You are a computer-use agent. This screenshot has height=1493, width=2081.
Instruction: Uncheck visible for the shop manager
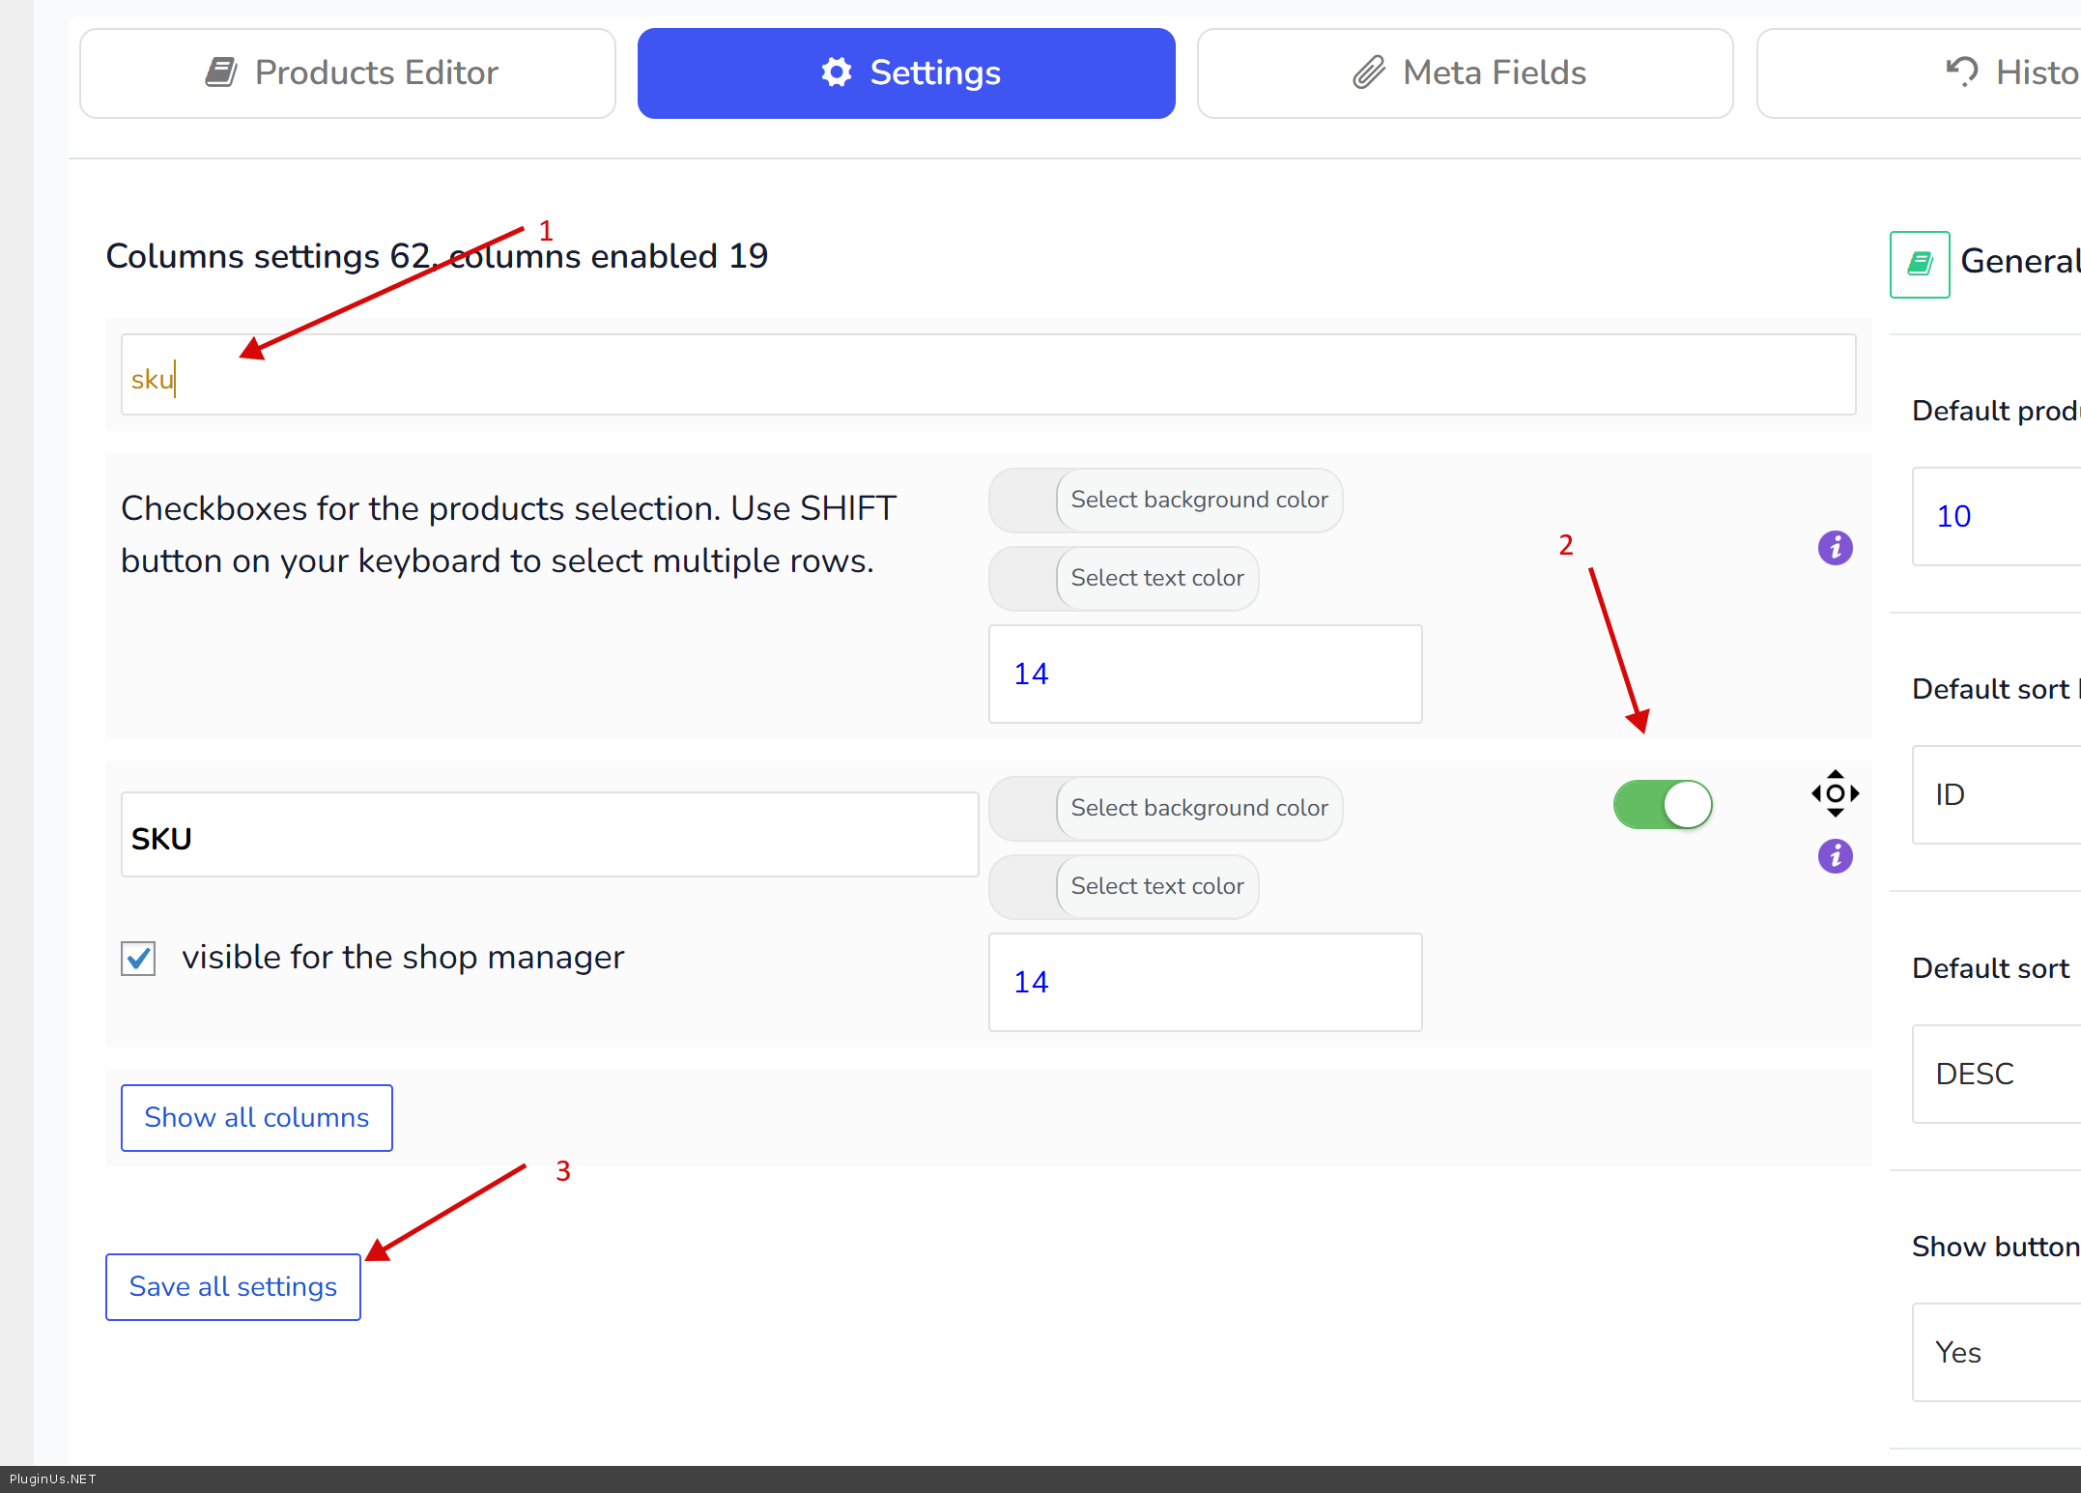pos(138,959)
